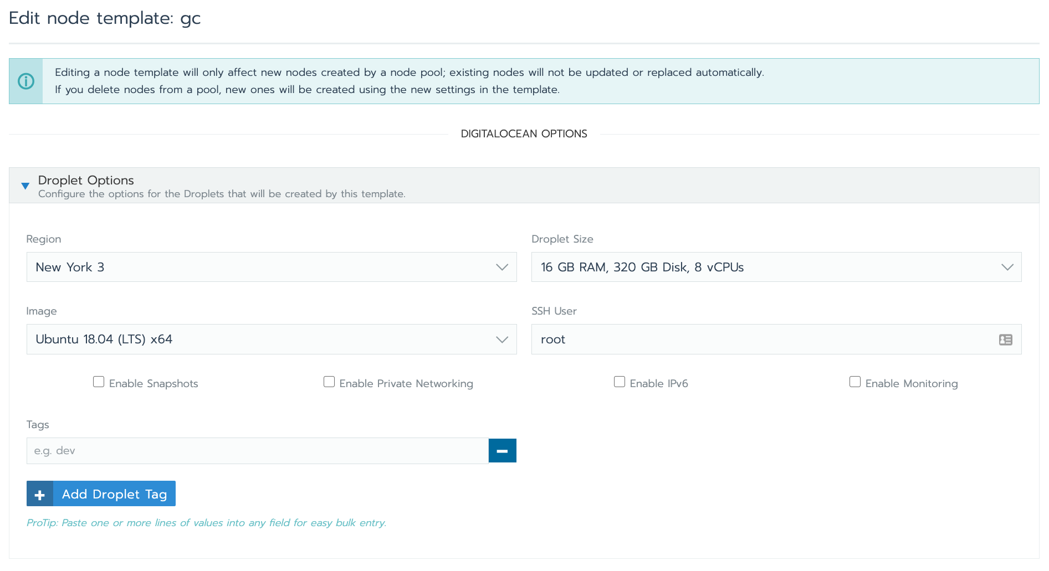
Task: Click the Droplet Size chevron arrow
Action: point(1007,268)
